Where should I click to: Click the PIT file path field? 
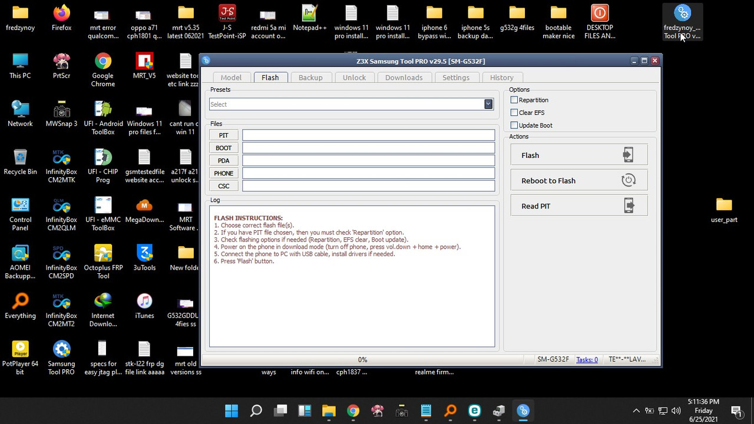click(369, 135)
